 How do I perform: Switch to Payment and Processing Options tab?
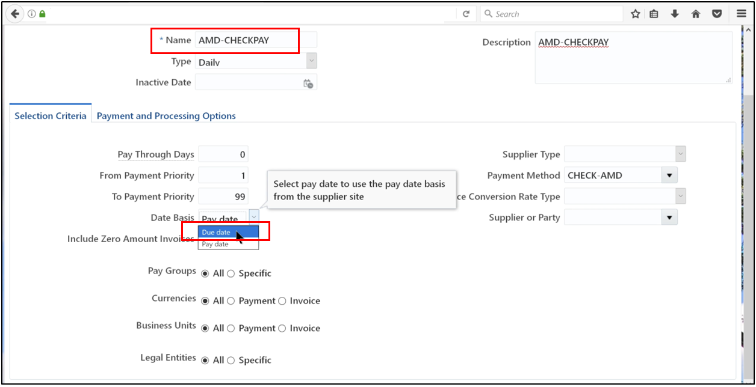(x=166, y=116)
